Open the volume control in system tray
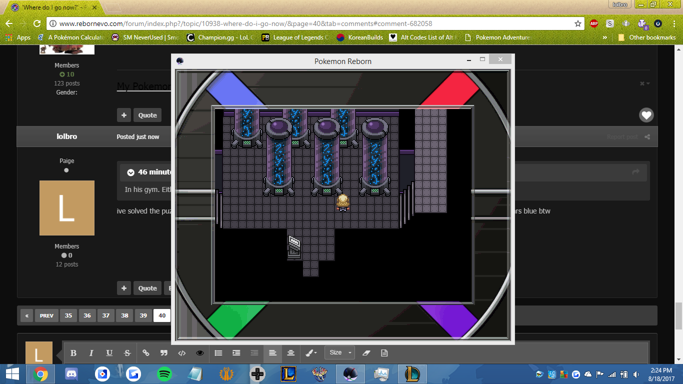The image size is (683, 384). click(x=636, y=374)
